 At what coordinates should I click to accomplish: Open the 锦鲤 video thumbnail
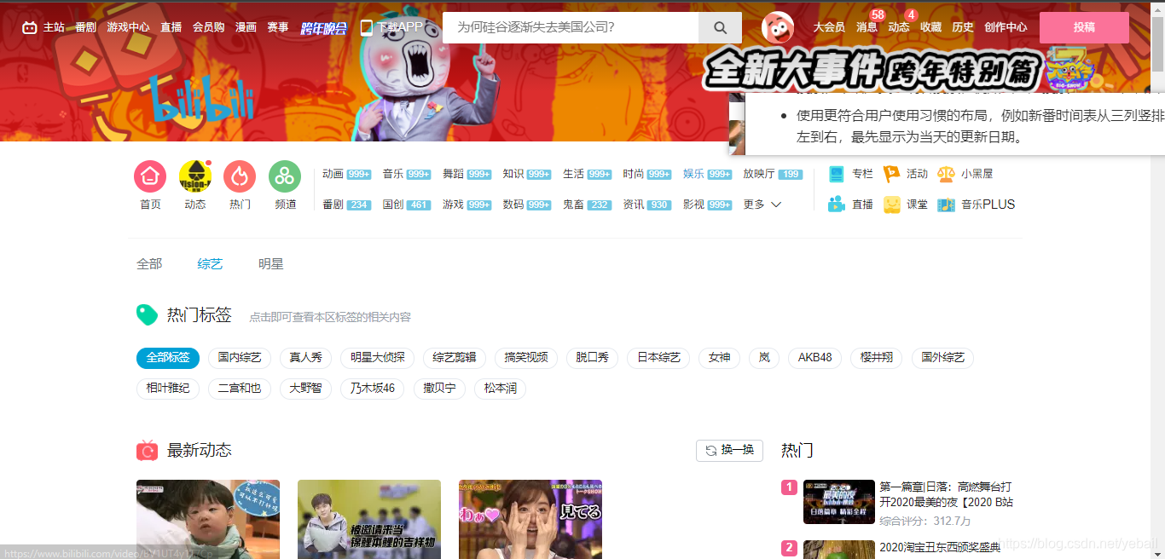click(x=369, y=519)
